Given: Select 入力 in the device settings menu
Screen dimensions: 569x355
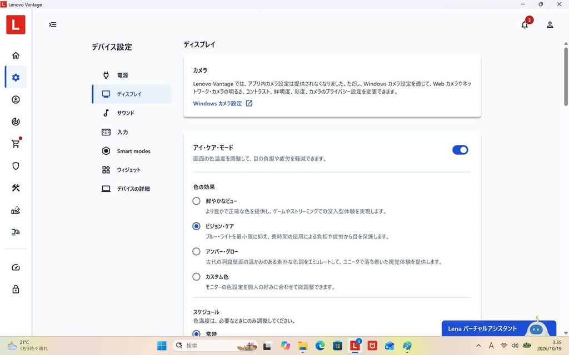Looking at the screenshot, I should click(131, 132).
